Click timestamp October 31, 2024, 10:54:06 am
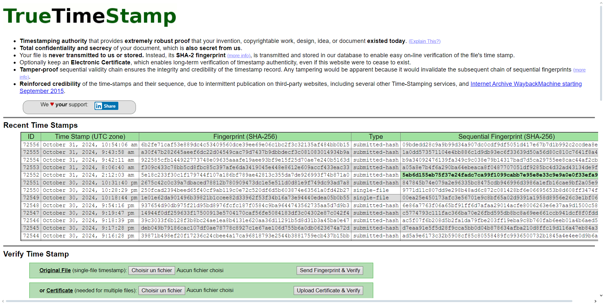This screenshot has width=604, height=304. tap(90, 145)
